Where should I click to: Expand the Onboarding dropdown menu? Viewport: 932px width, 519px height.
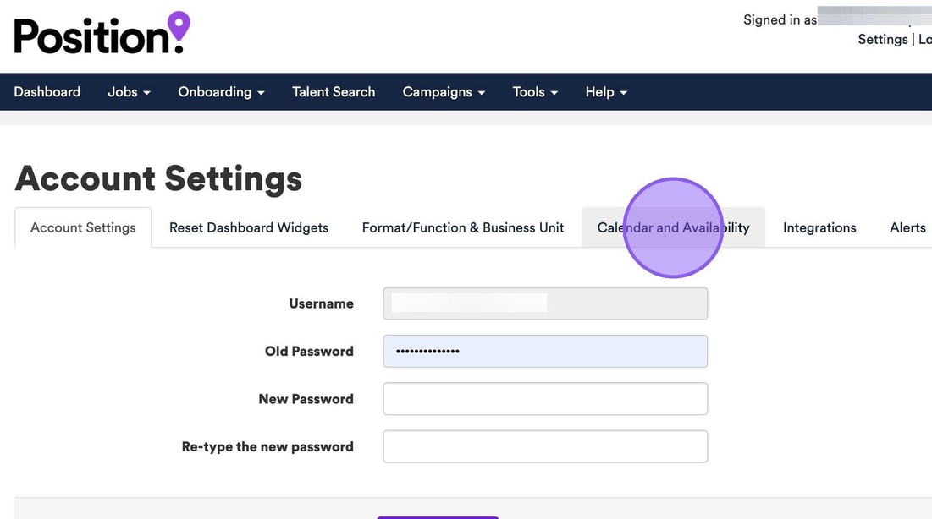pyautogui.click(x=221, y=92)
